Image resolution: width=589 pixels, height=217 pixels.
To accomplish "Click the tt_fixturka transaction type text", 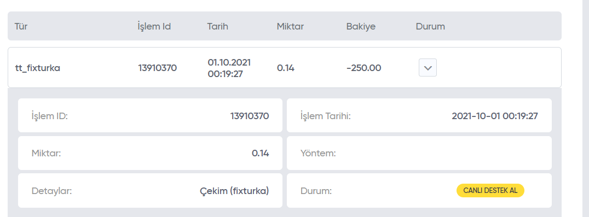I will click(x=38, y=68).
